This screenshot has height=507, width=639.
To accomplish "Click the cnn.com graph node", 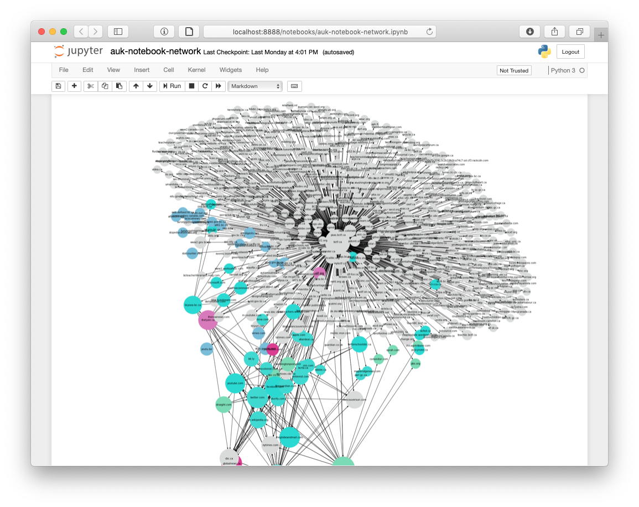I will (308, 365).
